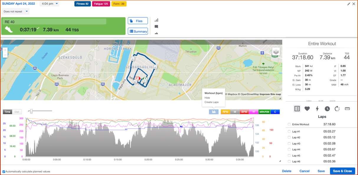Open the power lightning bolt icon
The width and height of the screenshot is (358, 175).
pos(317,109)
